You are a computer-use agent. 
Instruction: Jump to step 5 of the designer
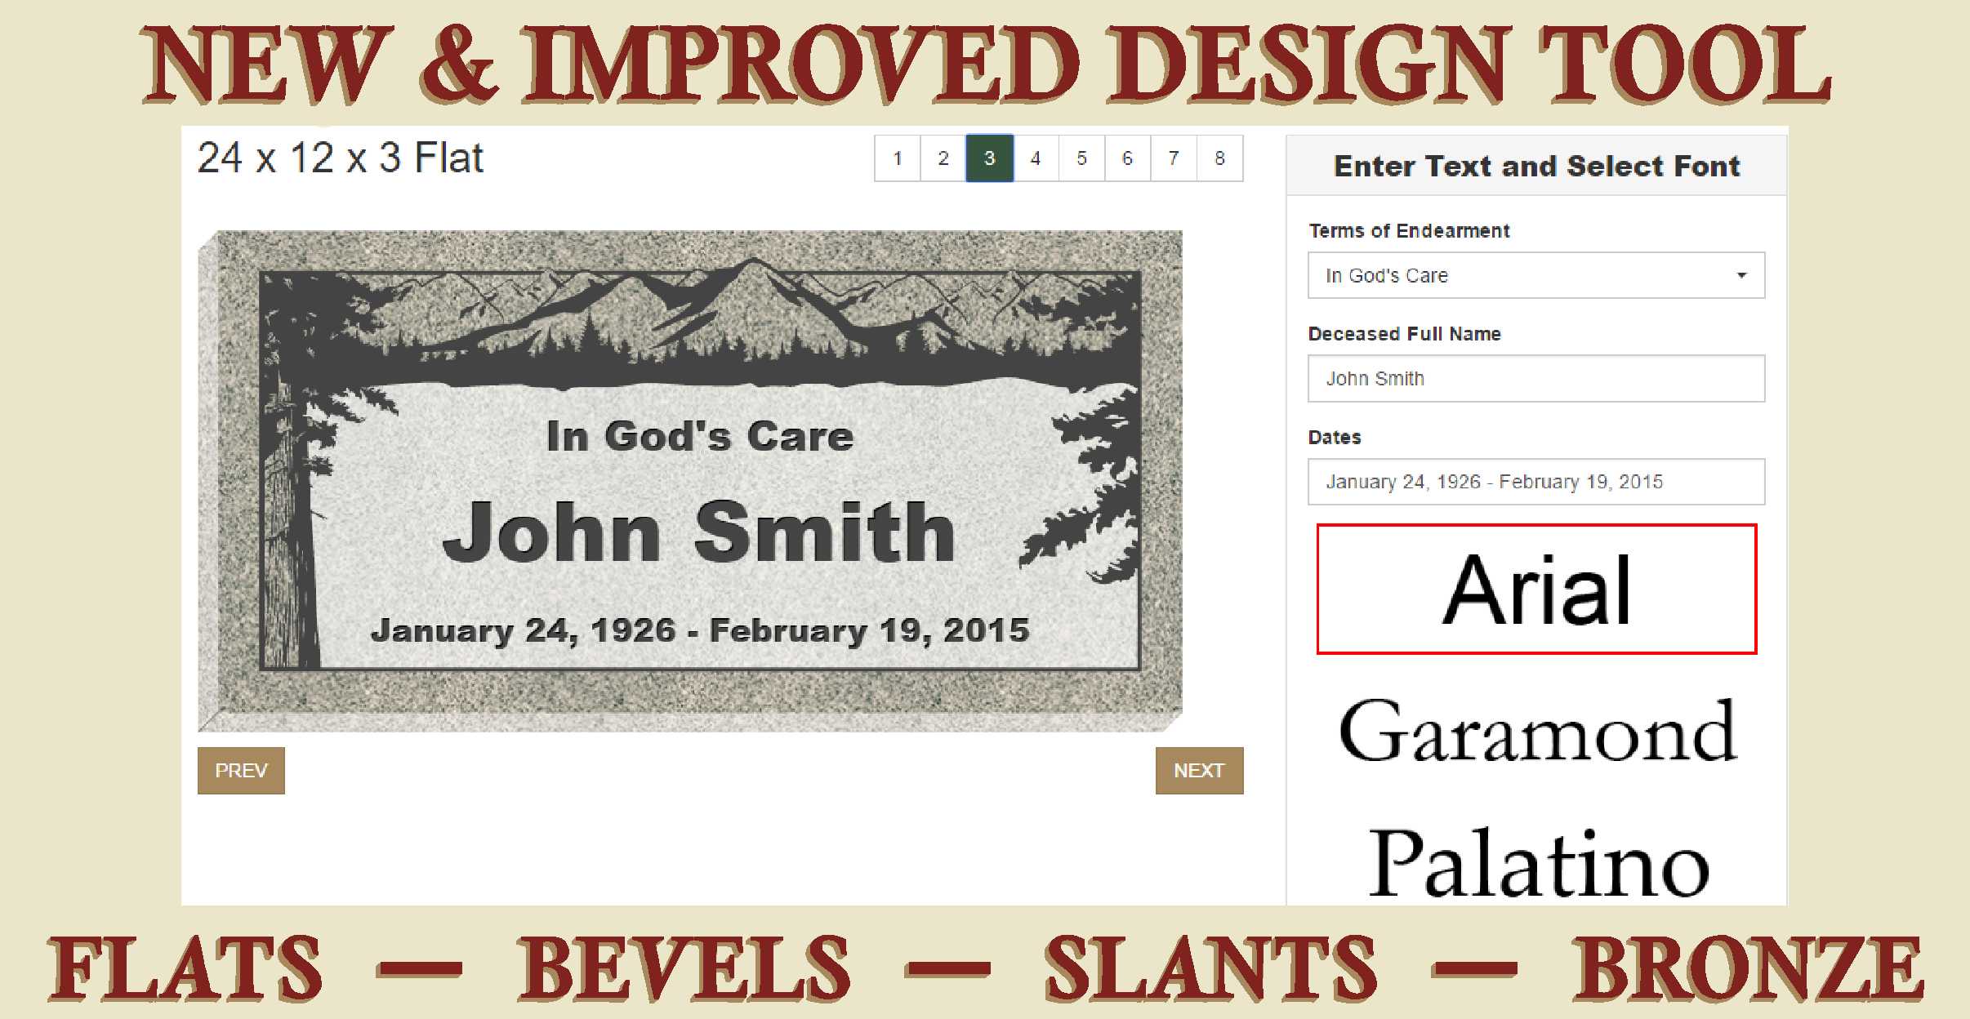pos(1081,158)
